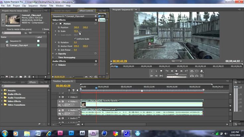Step back one frame in Program monitor
244x137 pixels.
point(172,71)
